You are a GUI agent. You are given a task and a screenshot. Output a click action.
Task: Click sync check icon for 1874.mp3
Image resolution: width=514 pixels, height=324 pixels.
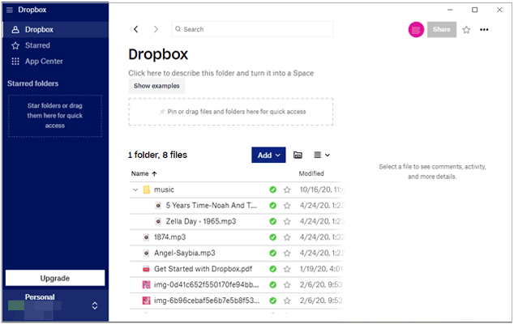tap(272, 237)
